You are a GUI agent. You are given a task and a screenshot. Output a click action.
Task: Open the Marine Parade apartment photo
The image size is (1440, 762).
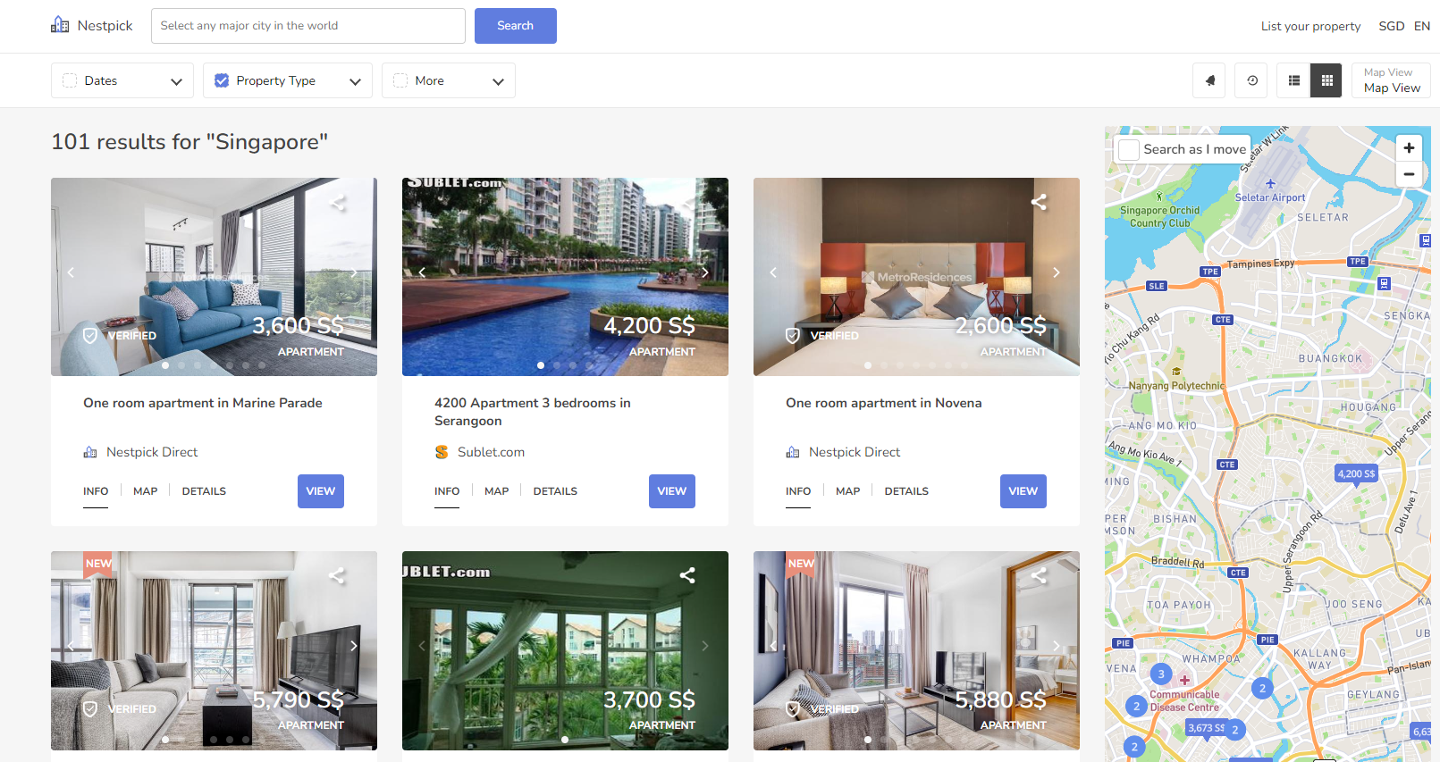pyautogui.click(x=214, y=277)
